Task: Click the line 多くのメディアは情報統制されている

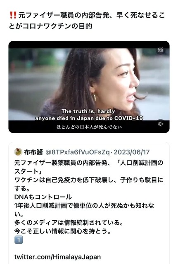Action: click(x=69, y=223)
